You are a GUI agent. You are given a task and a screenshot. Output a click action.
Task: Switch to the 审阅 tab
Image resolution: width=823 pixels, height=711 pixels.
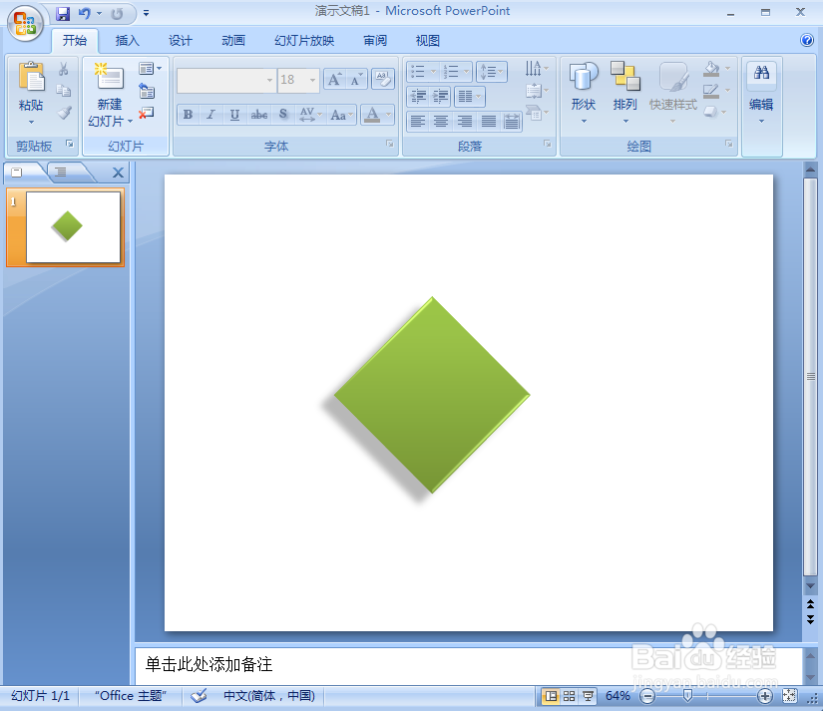[x=375, y=41]
